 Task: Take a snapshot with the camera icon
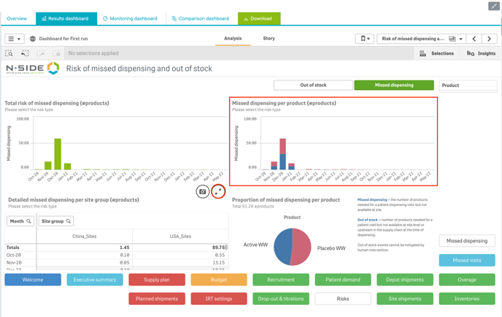pyautogui.click(x=203, y=191)
